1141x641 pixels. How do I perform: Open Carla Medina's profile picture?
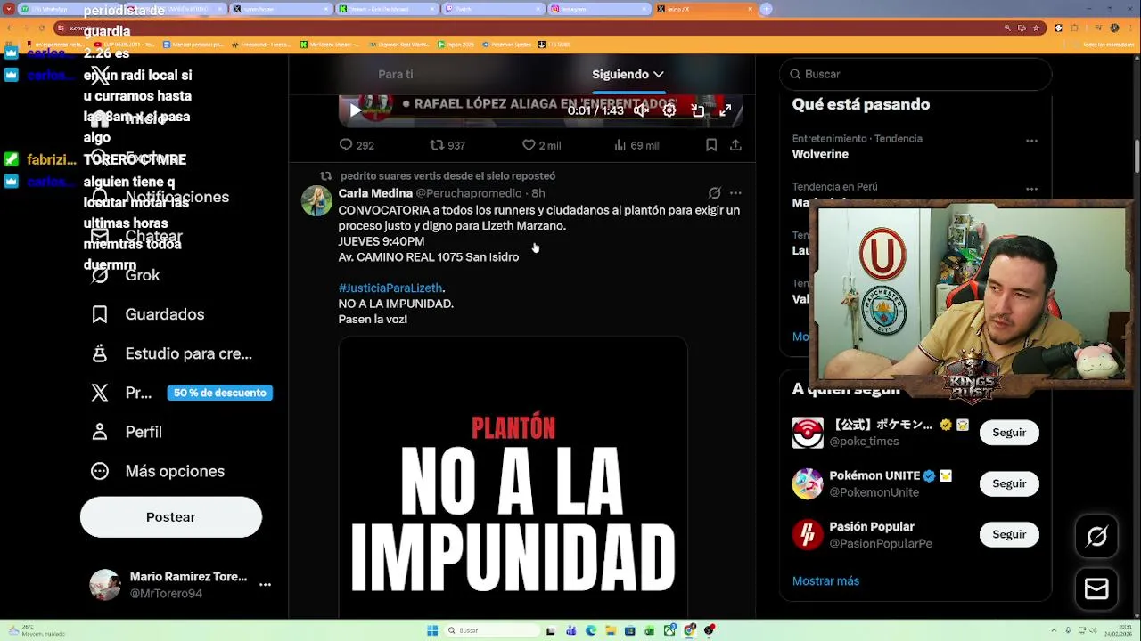coord(316,201)
